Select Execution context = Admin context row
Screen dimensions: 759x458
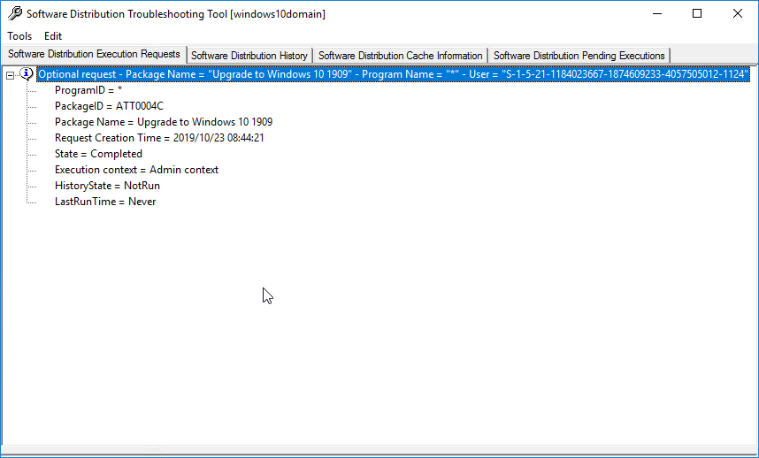click(x=136, y=170)
